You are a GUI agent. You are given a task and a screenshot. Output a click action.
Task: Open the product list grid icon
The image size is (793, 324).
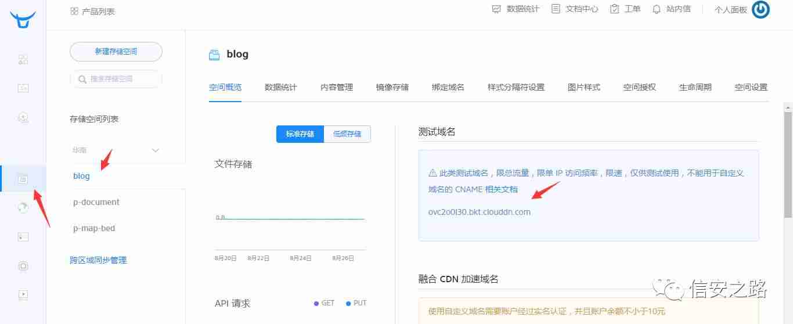tap(74, 11)
